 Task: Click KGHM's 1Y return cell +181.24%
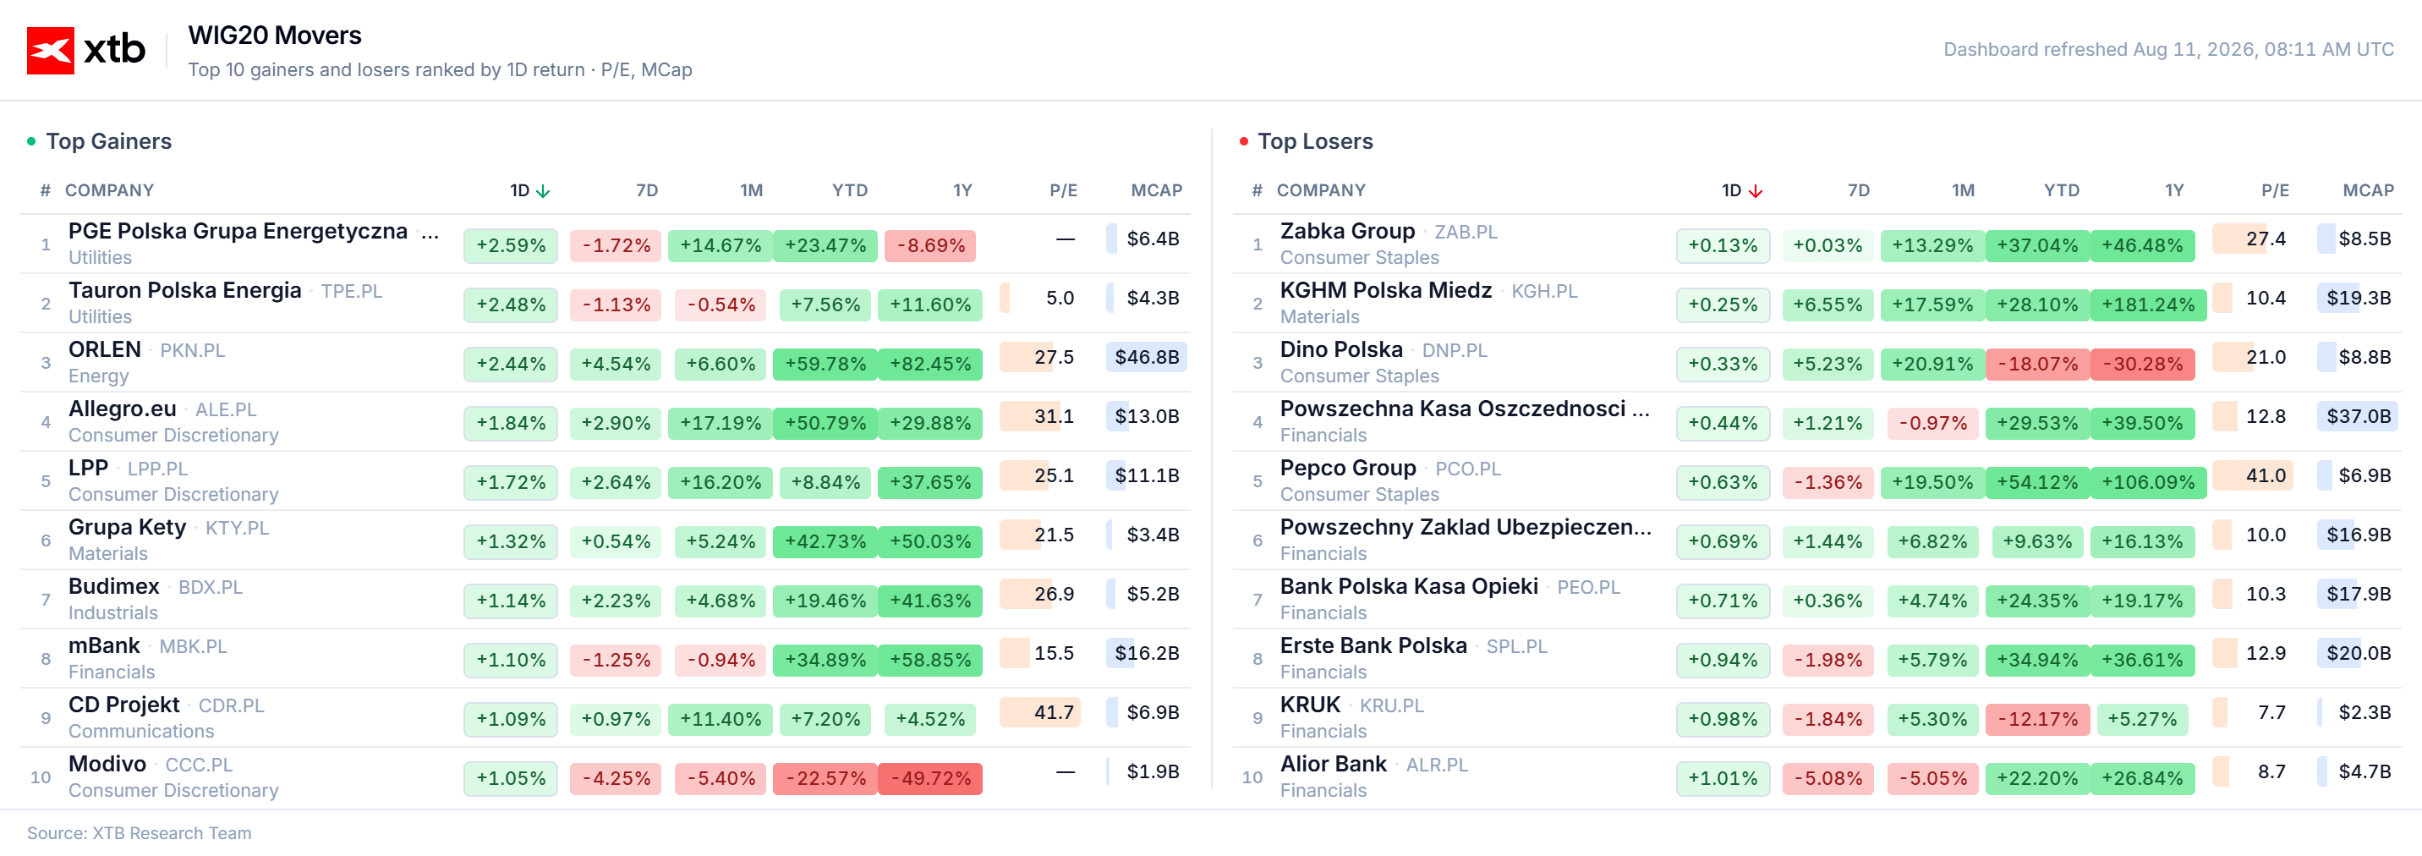[2147, 305]
